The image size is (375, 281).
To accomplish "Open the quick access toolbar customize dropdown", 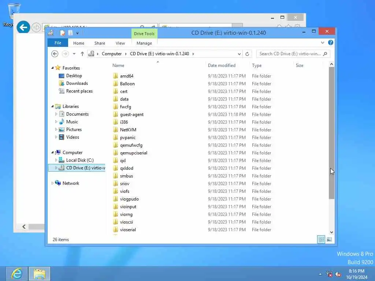I will point(78,33).
